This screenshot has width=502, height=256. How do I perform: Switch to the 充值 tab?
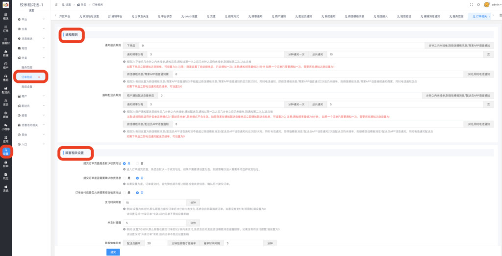tap(212, 16)
